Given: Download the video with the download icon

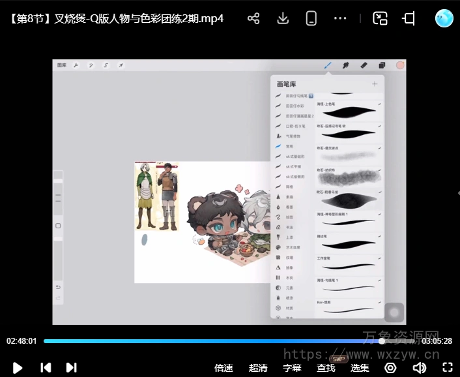Looking at the screenshot, I should tap(283, 18).
